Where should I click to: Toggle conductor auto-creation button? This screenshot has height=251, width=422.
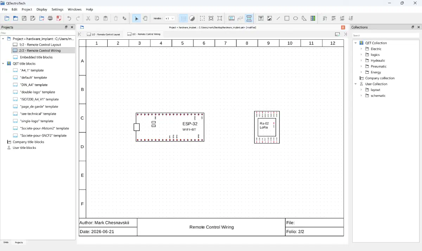tap(249, 18)
